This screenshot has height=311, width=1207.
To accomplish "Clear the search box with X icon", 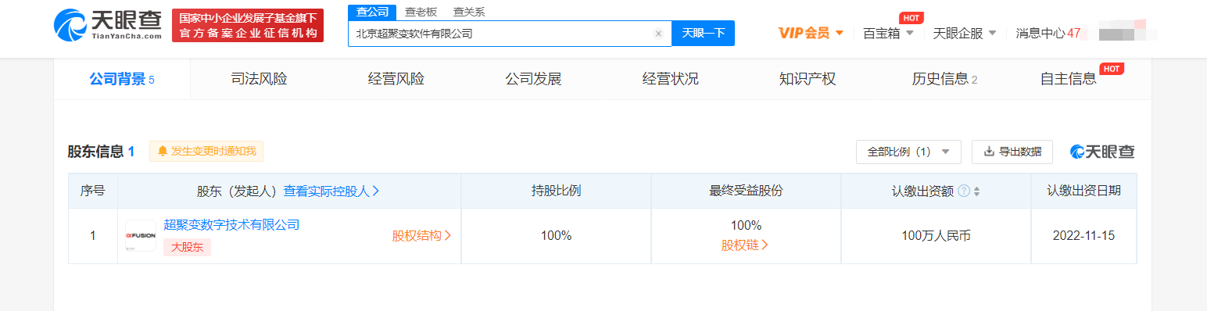I will pyautogui.click(x=658, y=34).
